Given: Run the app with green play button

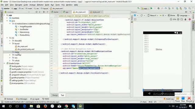Looking at the screenshot, I should (151, 8).
